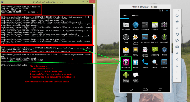Increase emulator volume
The image size is (190, 102).
177,22
